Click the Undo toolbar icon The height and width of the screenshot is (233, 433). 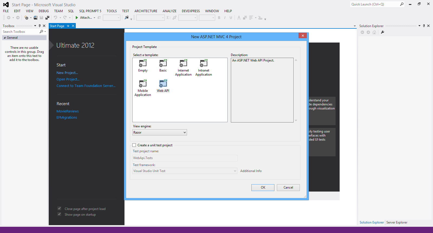coord(55,18)
